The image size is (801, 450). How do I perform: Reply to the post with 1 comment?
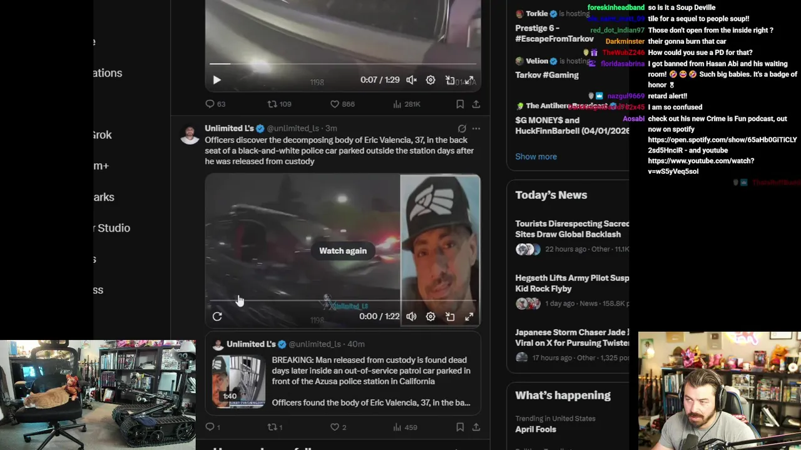[213, 427]
